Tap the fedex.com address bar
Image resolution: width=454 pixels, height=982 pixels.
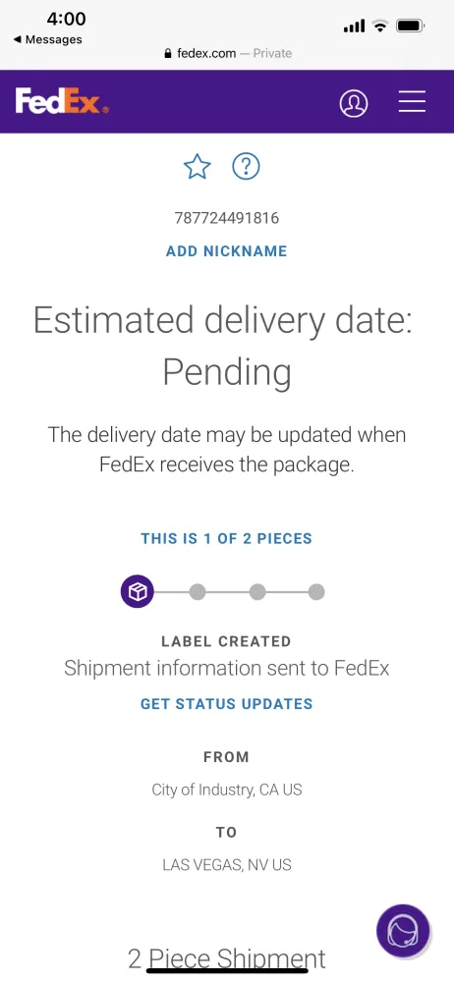pos(227,54)
